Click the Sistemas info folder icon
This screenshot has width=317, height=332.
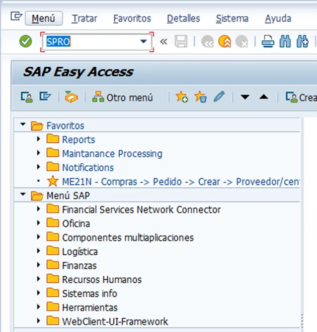[x=53, y=292]
